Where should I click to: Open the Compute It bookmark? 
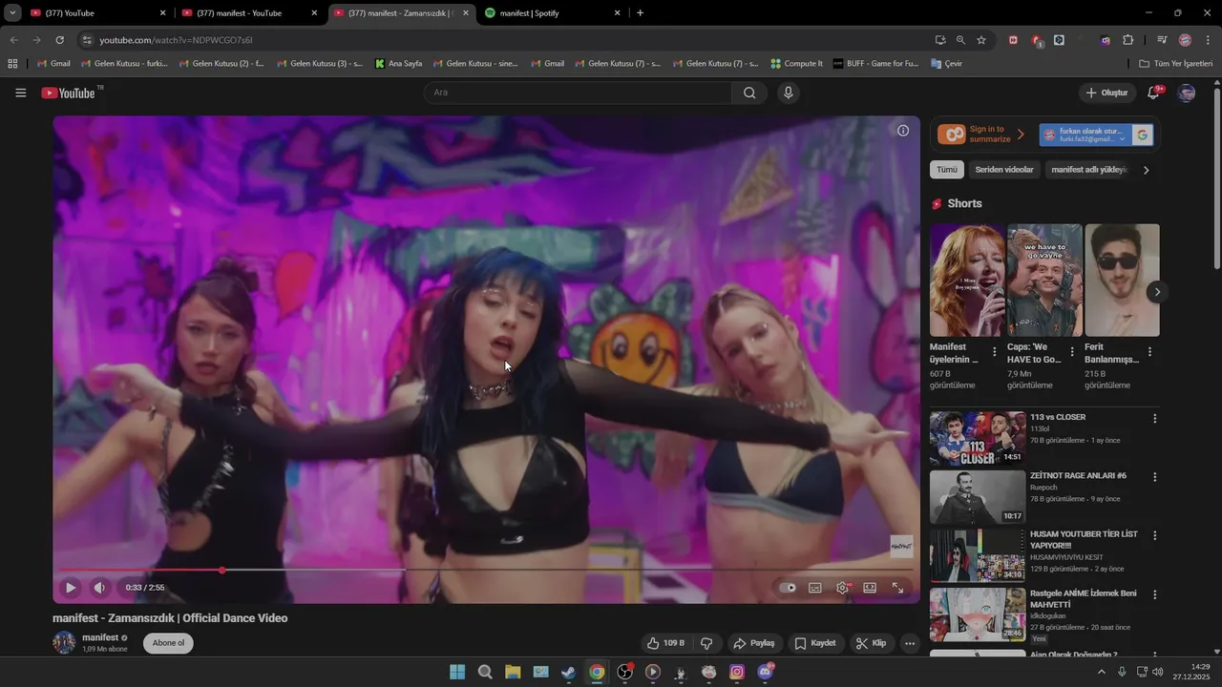tap(795, 64)
